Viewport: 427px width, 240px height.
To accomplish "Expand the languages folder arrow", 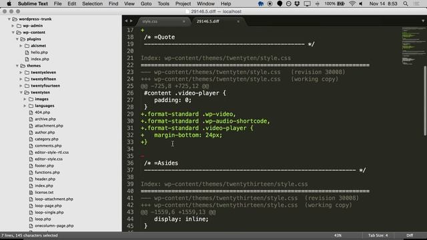I will tap(25, 105).
